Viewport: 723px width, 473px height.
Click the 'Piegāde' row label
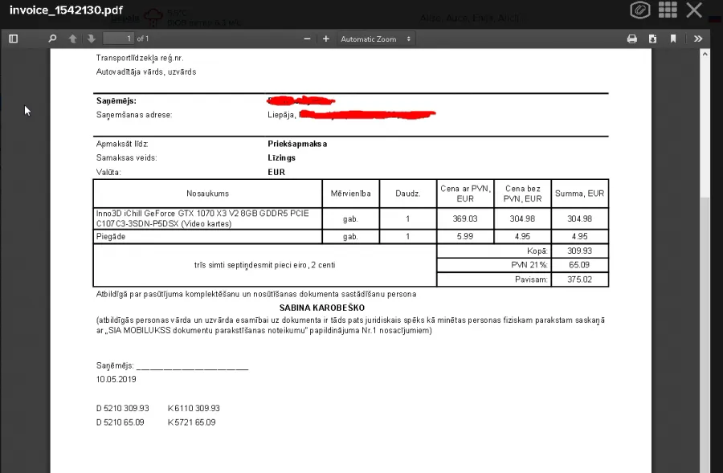(x=111, y=236)
